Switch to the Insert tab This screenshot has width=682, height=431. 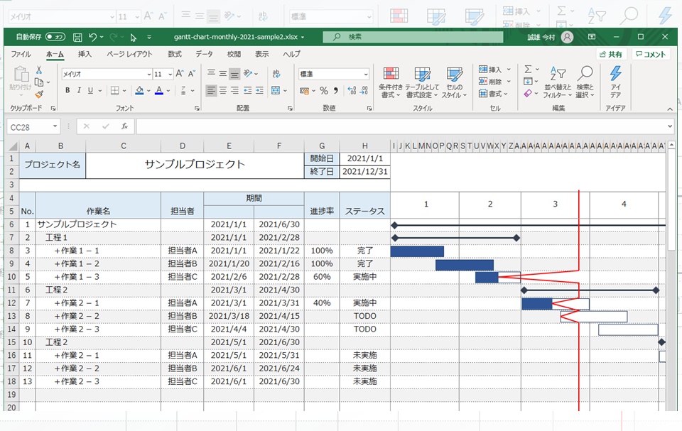(x=85, y=55)
